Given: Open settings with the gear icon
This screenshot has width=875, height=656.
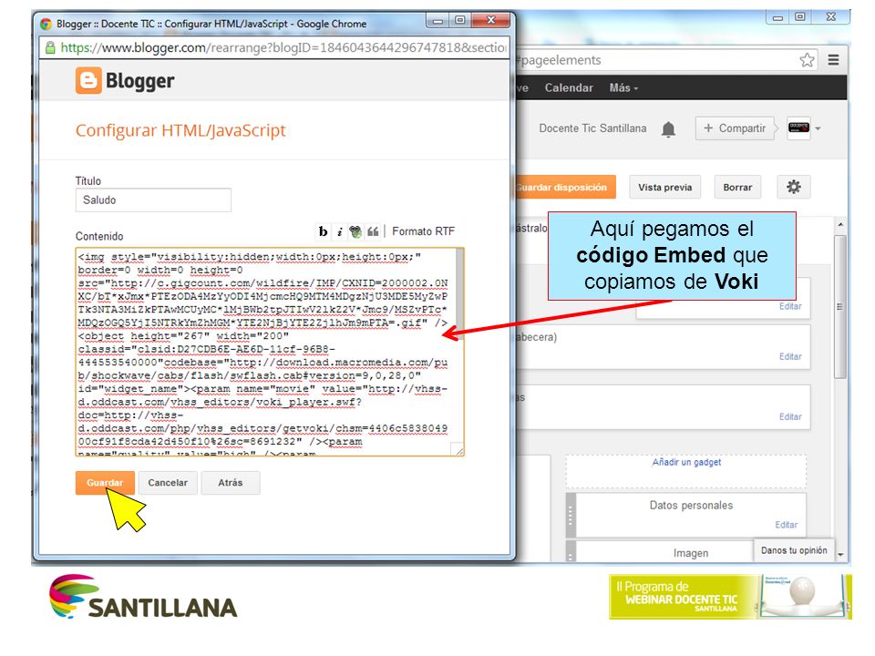Looking at the screenshot, I should pos(794,187).
